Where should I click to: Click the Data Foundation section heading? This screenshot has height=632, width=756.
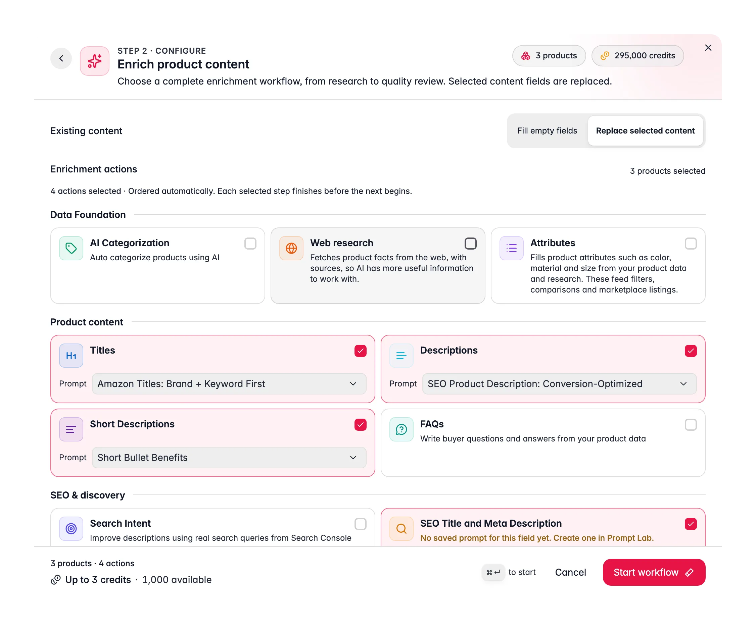pos(88,215)
